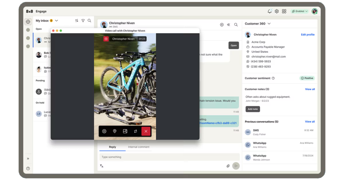The width and height of the screenshot is (344, 180).
Task: Click the image capture icon in call toolbar
Action: (125, 131)
